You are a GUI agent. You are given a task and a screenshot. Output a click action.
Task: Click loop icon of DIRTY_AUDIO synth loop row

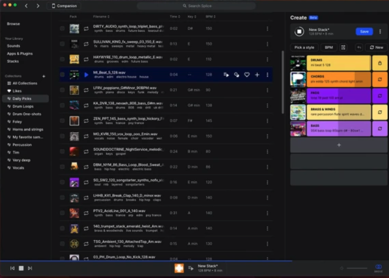click(86, 29)
